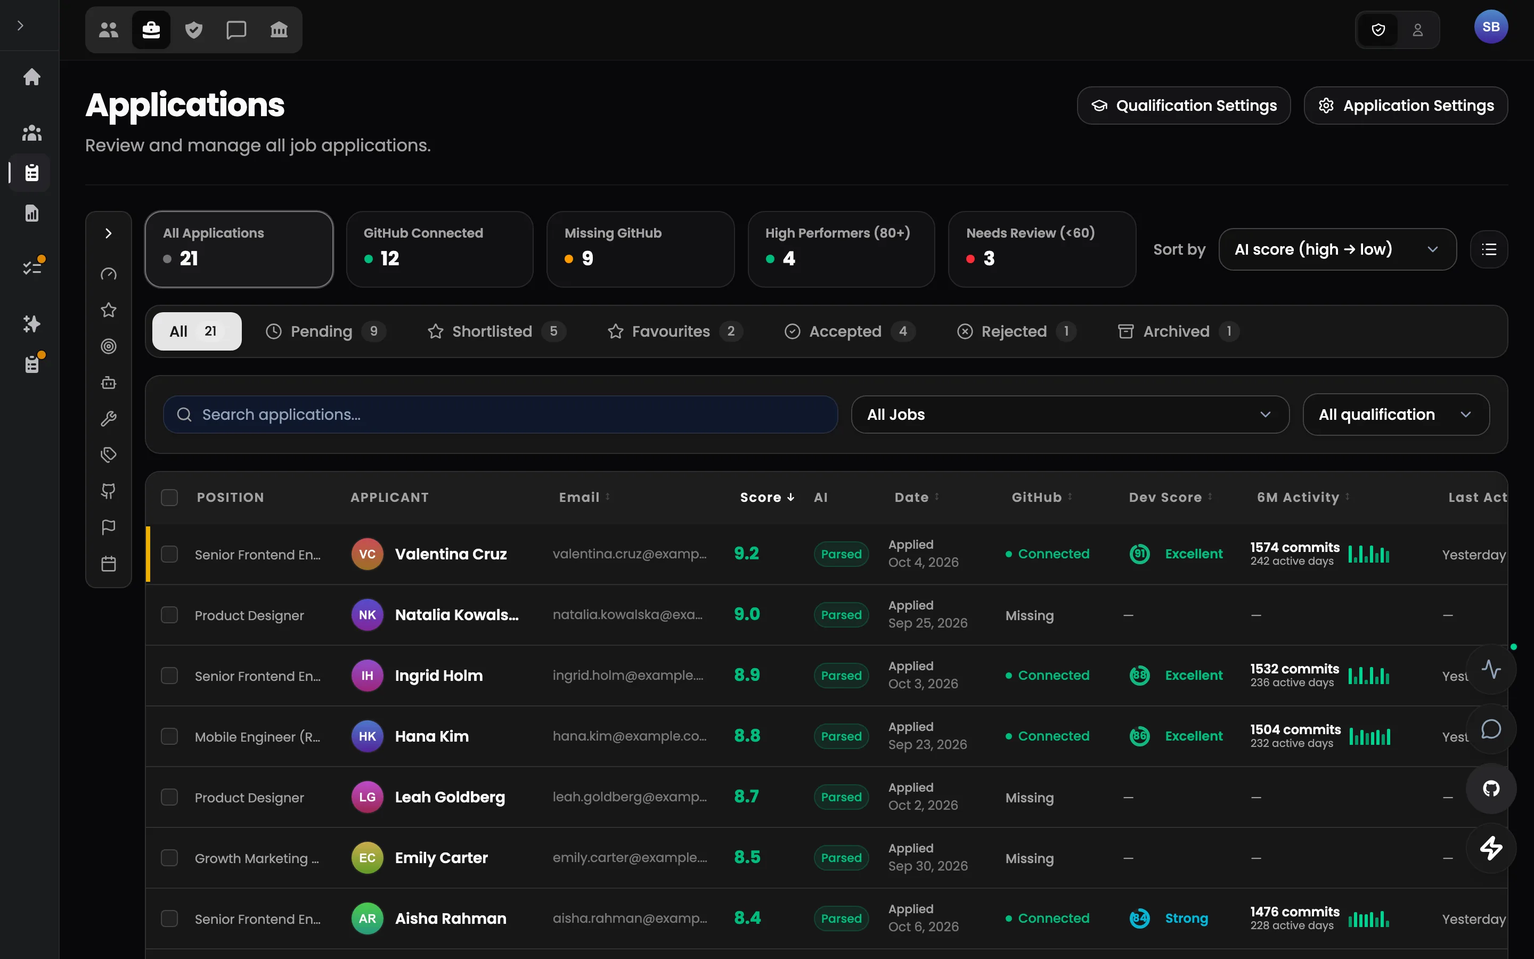This screenshot has height=959, width=1534.
Task: Click the floating GitHub icon button
Action: coord(1491,789)
